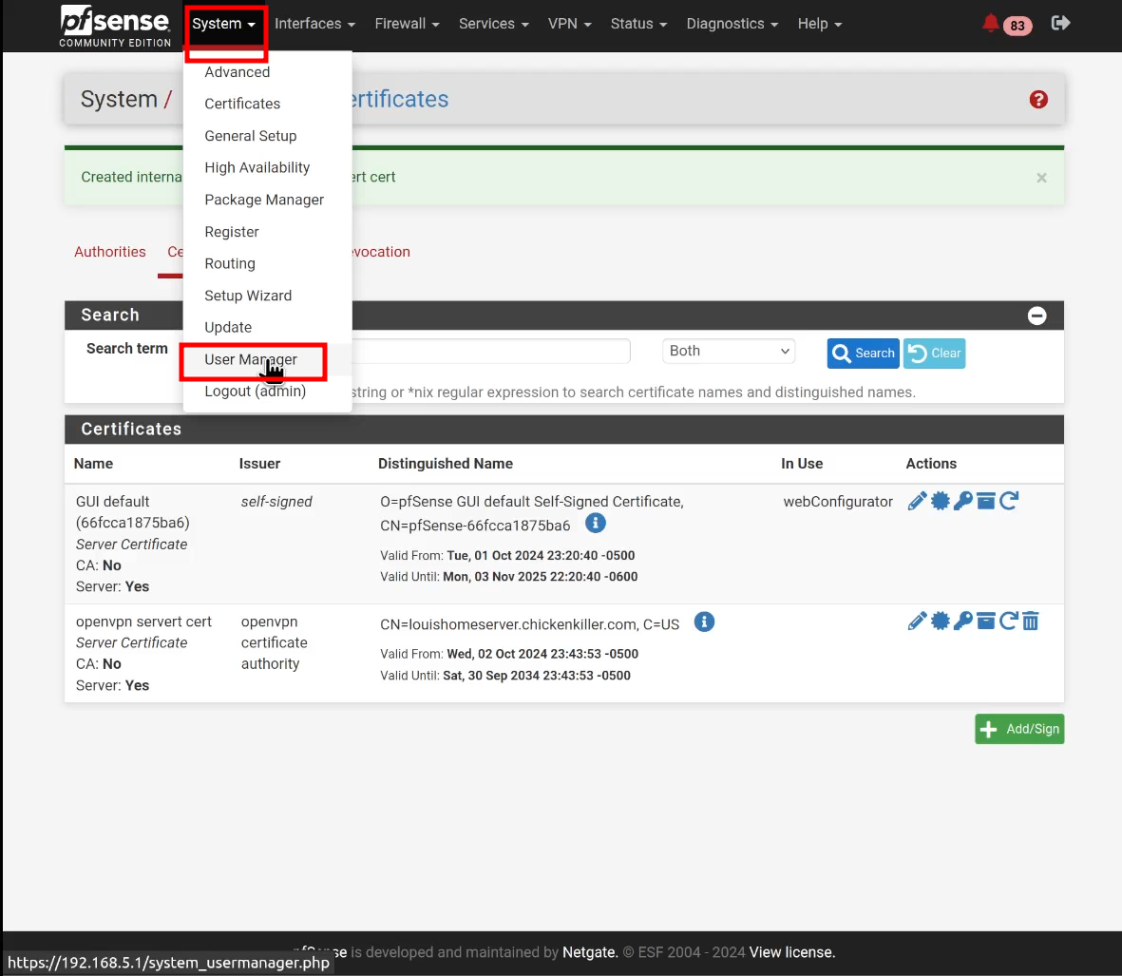1122x976 pixels.
Task: Click the Clear button
Action: [934, 354]
